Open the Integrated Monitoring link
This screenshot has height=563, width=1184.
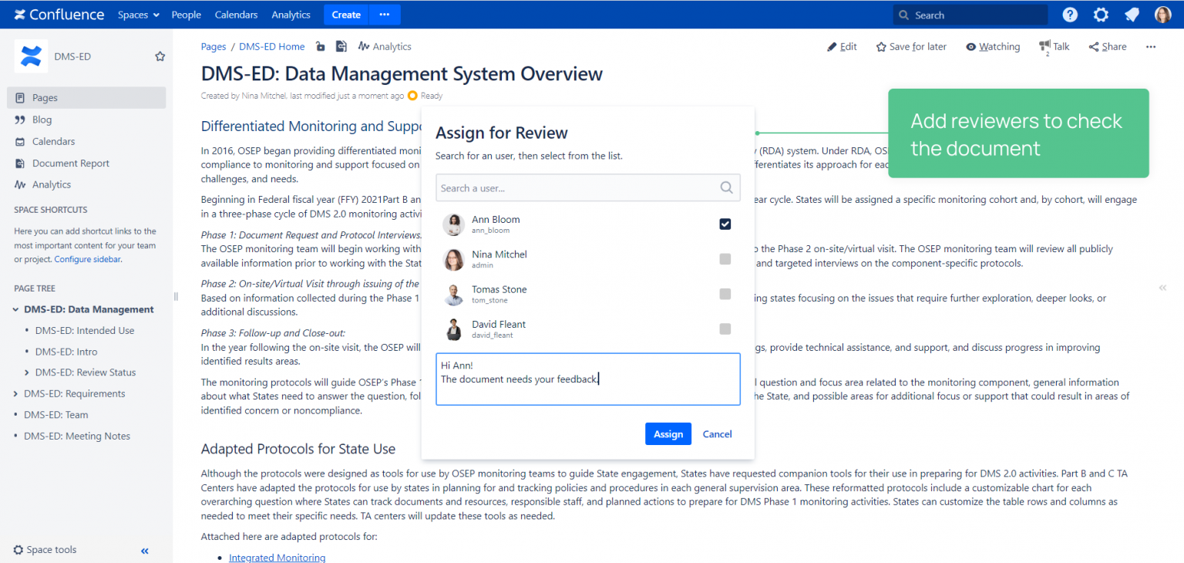click(x=277, y=557)
